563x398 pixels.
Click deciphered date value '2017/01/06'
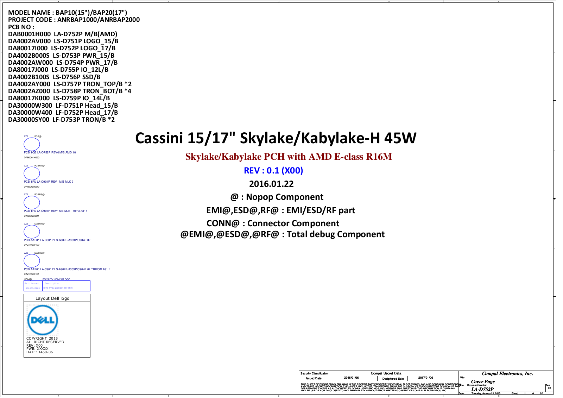[426, 378]
